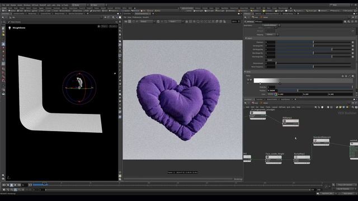Switch to the Redshift RenderView tab
Image resolution: width=358 pixels, height=201 pixels.
pos(142,13)
